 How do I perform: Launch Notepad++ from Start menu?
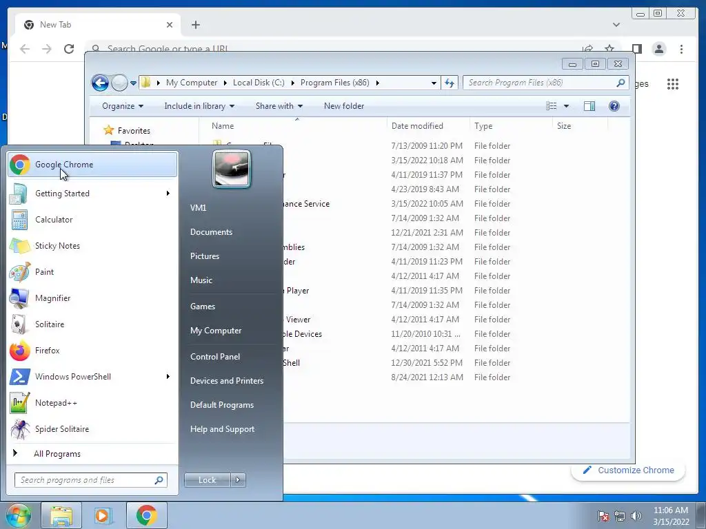tap(92, 403)
